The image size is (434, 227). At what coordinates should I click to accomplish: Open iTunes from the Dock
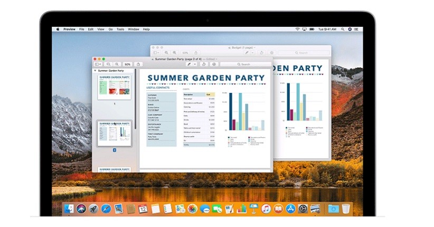point(266,209)
